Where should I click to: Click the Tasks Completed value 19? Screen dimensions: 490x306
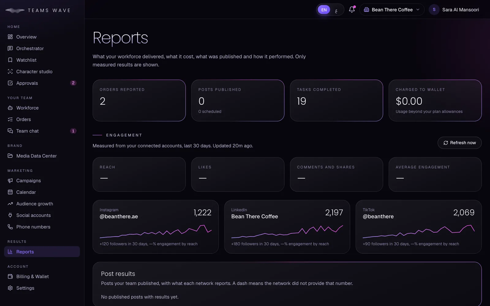[x=302, y=101]
